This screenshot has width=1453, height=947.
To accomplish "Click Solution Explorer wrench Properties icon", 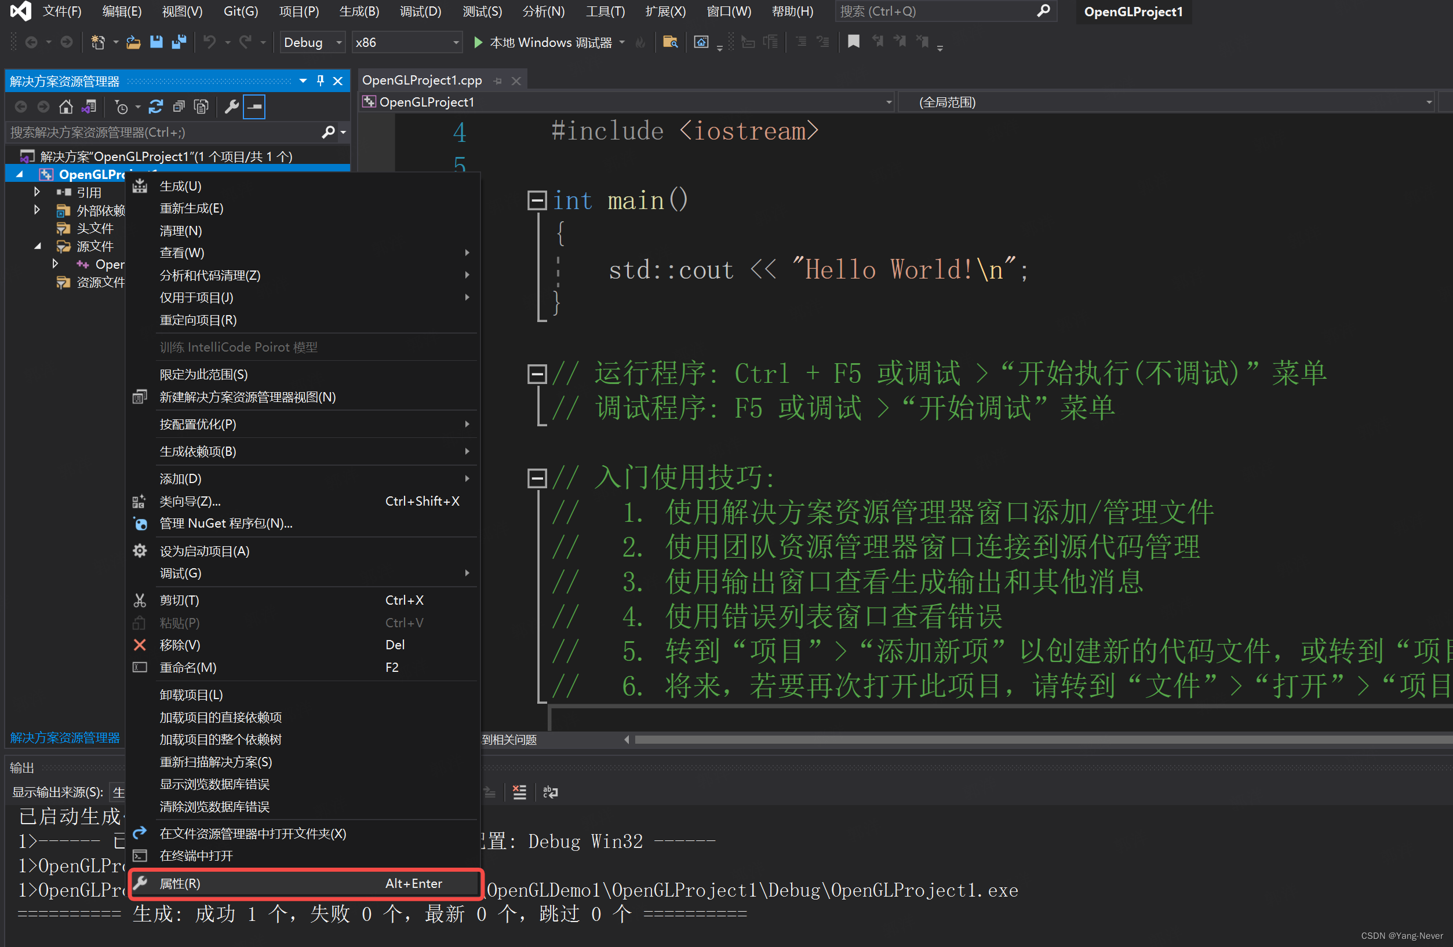I will (x=231, y=107).
